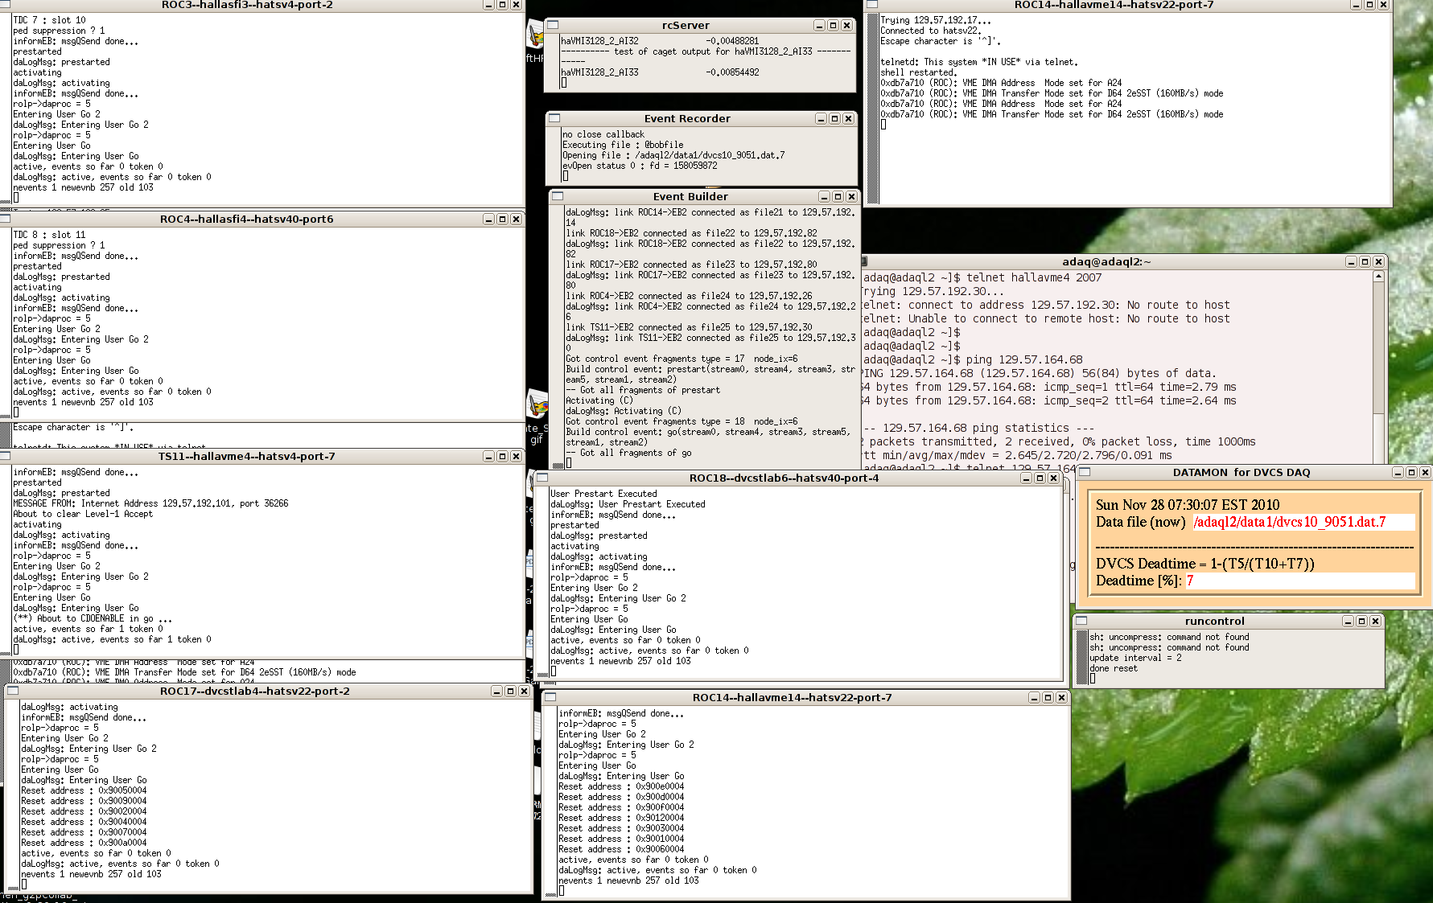Close the ROC4--hallasfi4 window
Image resolution: width=1433 pixels, height=903 pixels.
coord(516,220)
